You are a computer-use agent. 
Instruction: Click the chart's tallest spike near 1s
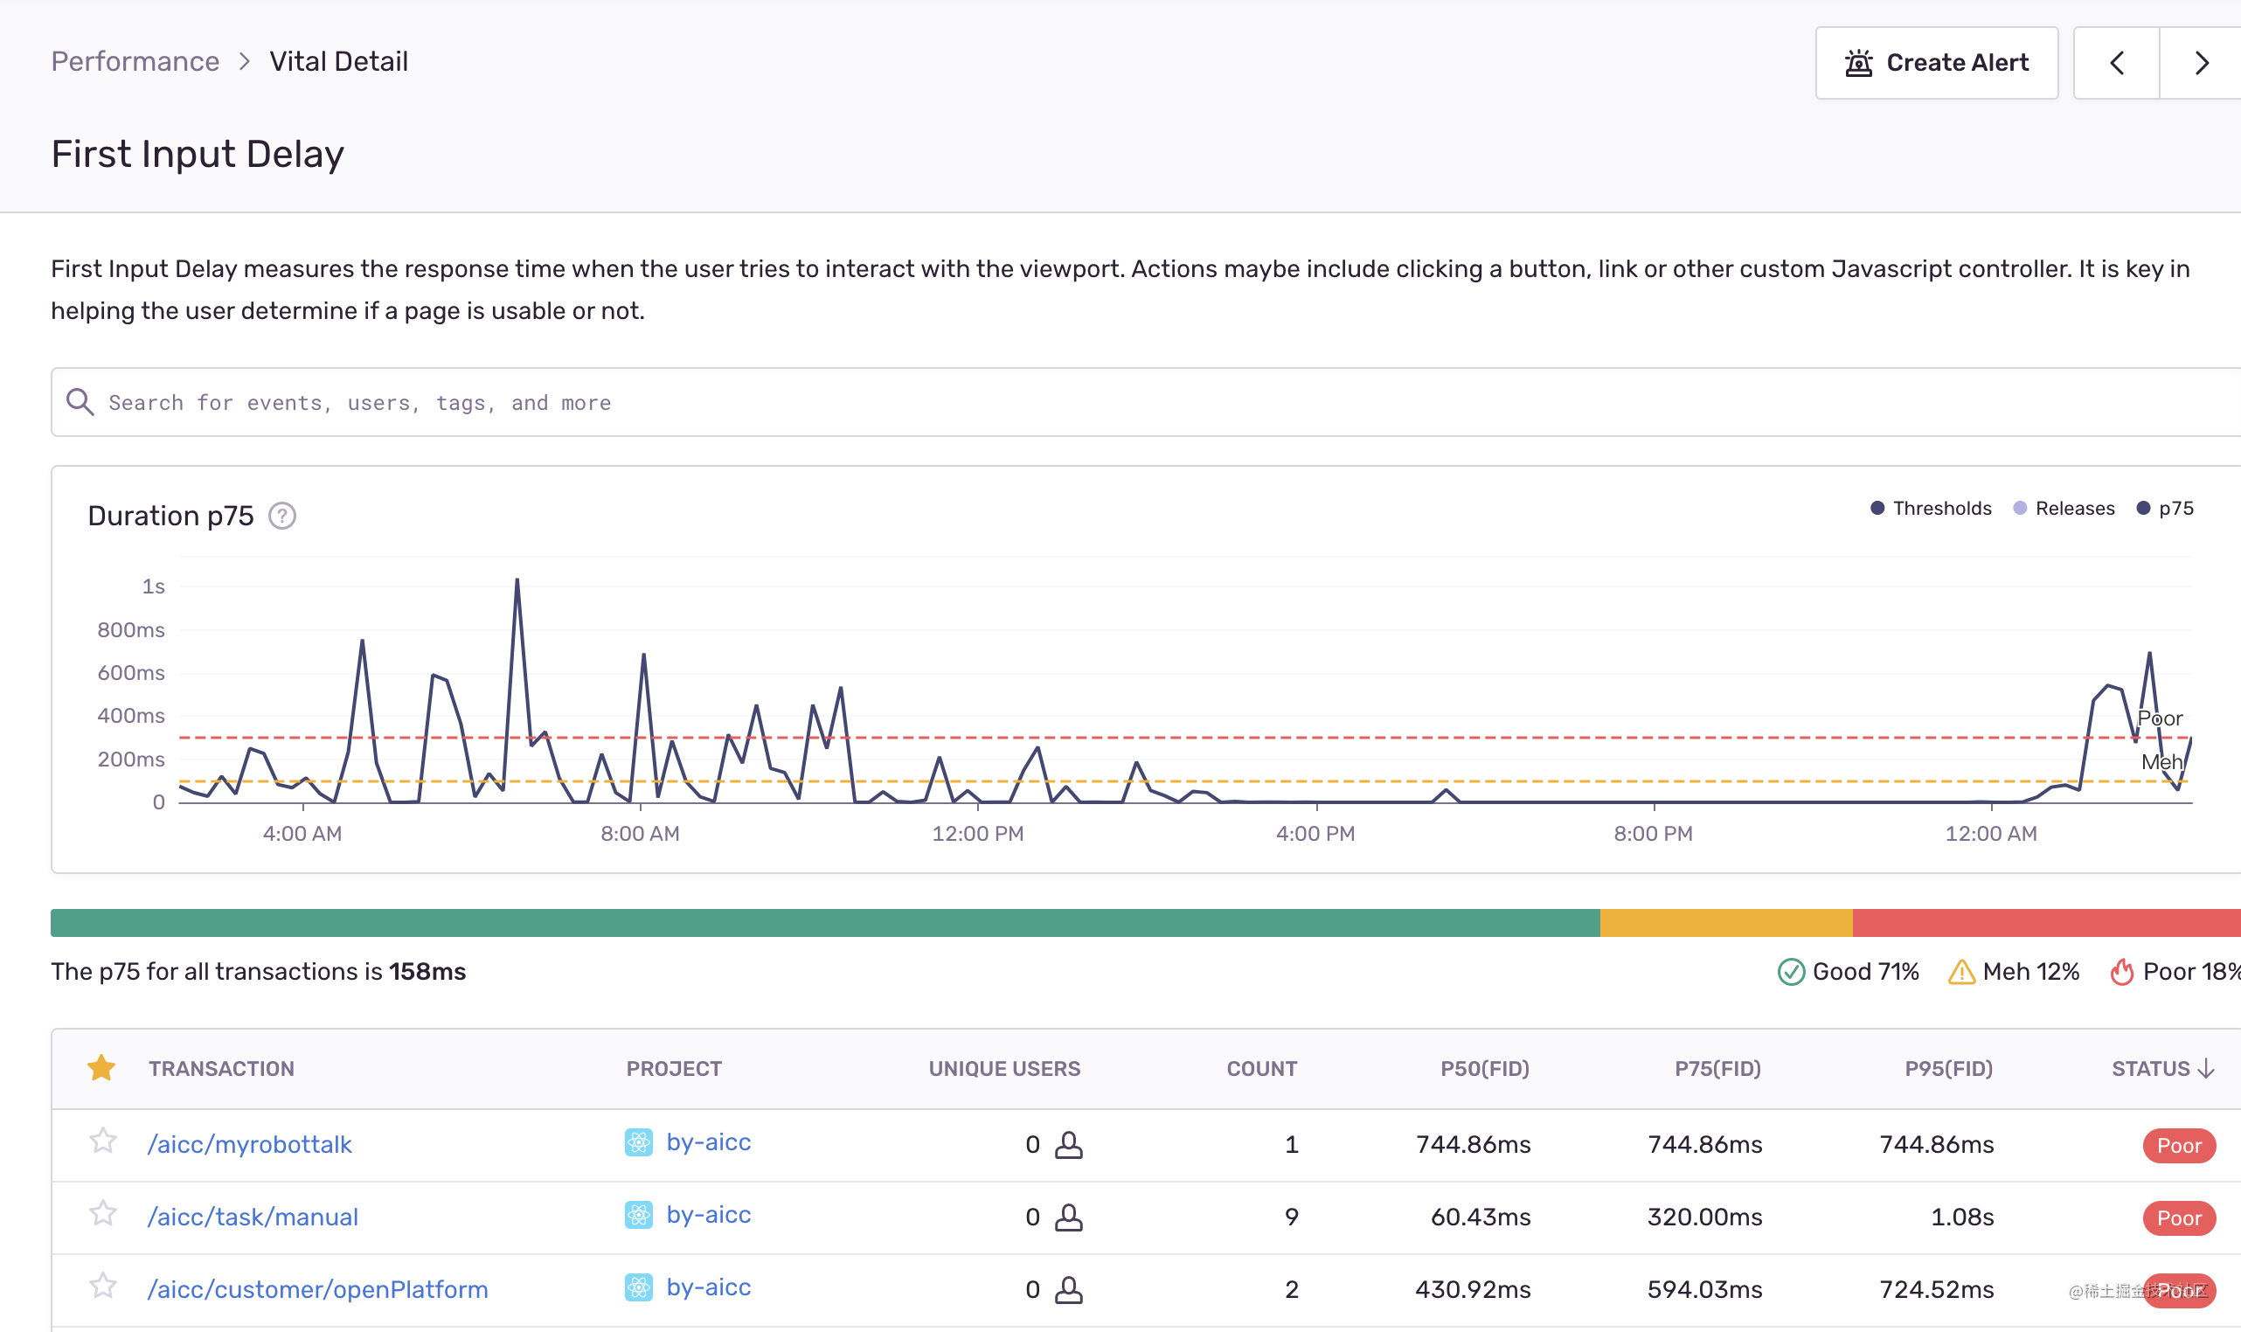click(517, 580)
